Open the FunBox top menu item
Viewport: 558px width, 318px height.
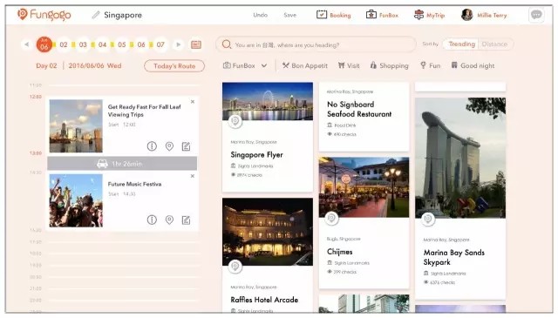[x=382, y=15]
